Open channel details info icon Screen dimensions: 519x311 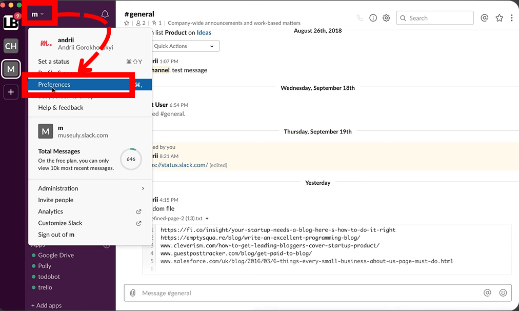click(373, 18)
